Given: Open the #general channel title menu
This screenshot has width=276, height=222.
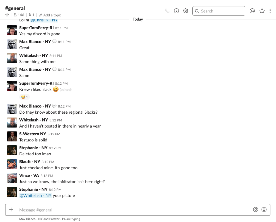Looking at the screenshot, I should coord(15,8).
